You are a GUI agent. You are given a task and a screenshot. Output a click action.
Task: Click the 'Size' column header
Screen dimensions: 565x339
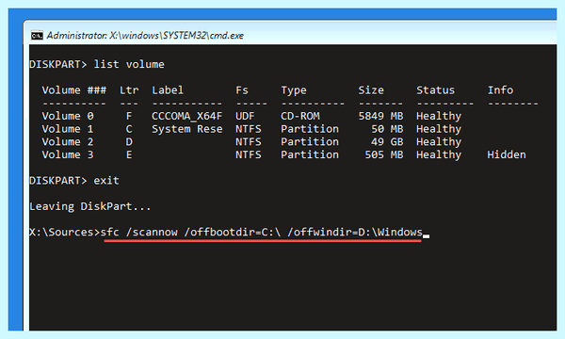371,90
